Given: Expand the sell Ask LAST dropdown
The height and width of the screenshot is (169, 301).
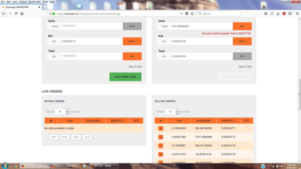Looking at the screenshot, I should click(242, 41).
